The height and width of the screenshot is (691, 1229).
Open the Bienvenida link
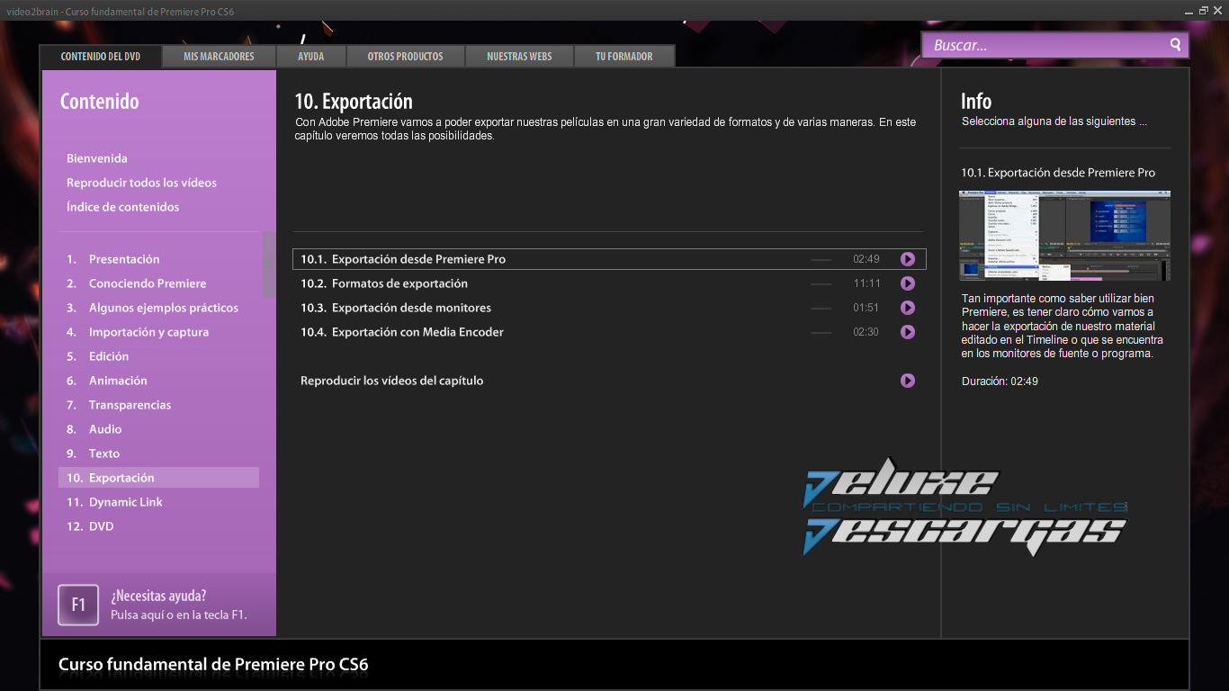97,158
